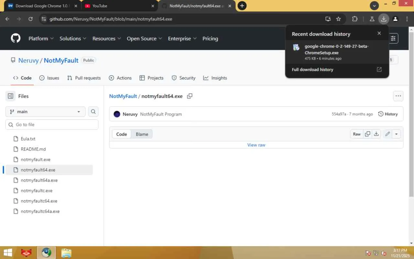Bookmark this page with the star icon
The image size is (414, 259).
coord(338,19)
